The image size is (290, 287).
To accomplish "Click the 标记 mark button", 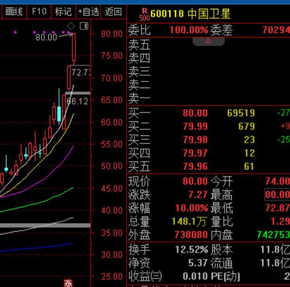I will point(64,12).
